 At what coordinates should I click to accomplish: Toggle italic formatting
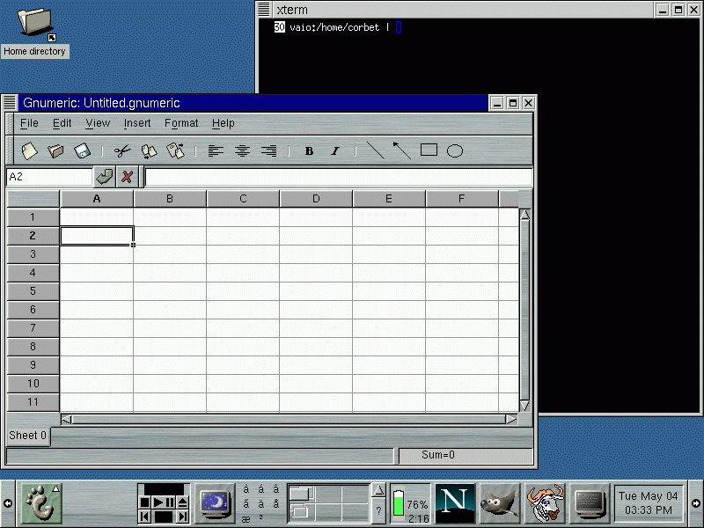click(x=335, y=150)
